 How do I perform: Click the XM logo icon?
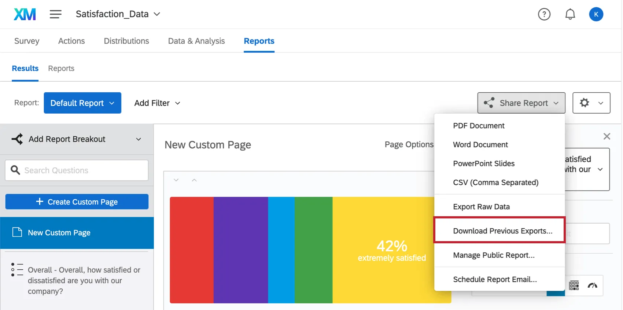25,14
